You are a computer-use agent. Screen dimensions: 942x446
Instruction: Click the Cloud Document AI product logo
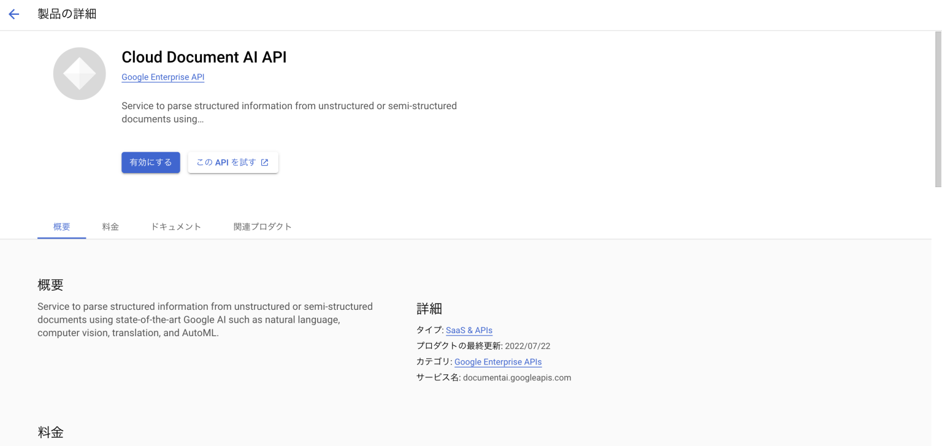[79, 73]
